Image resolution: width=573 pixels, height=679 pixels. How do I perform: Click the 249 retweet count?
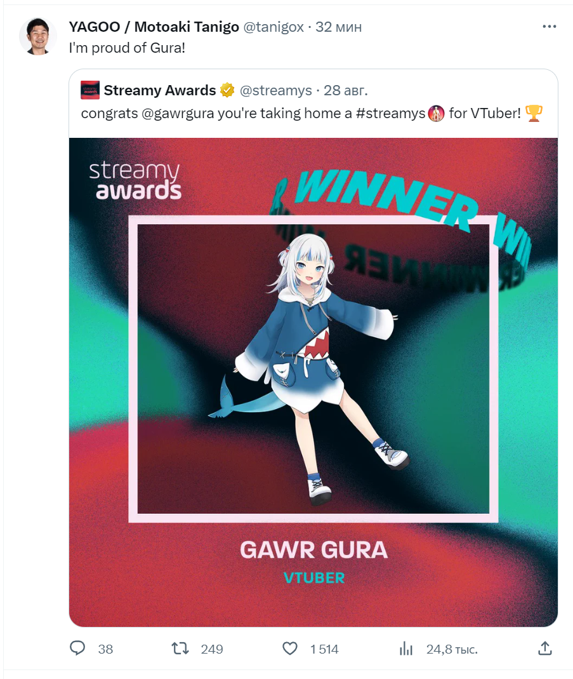coord(211,649)
